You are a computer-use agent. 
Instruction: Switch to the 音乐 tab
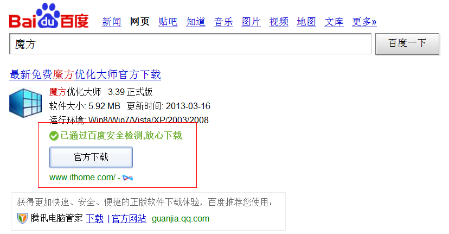pos(223,22)
